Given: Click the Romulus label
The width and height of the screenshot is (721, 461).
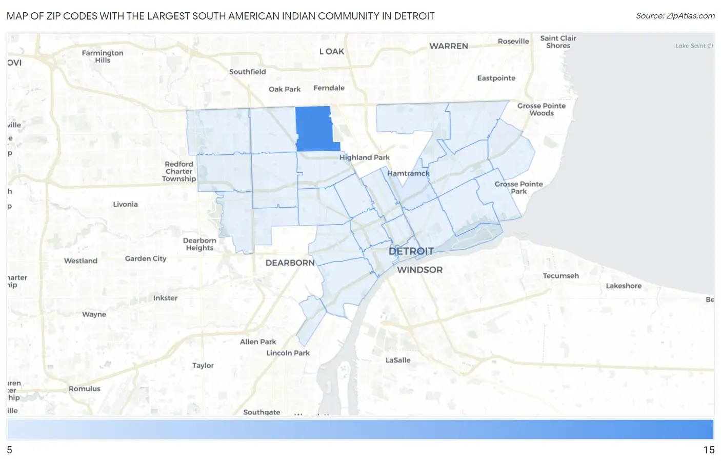Looking at the screenshot, I should pyautogui.click(x=85, y=389).
